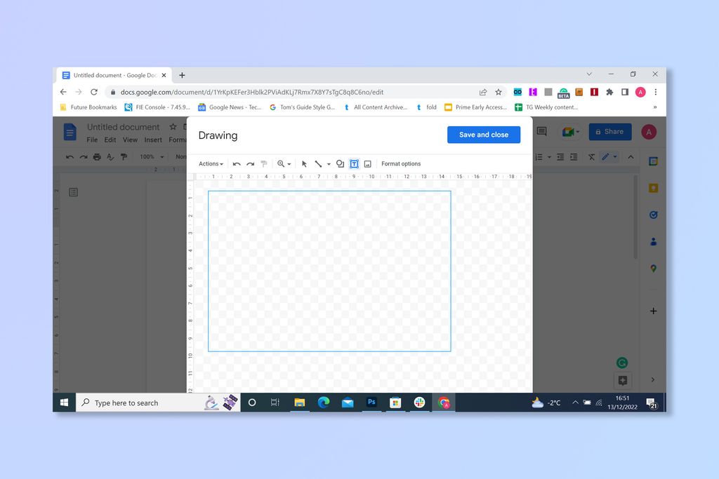
Task: Undo the last drawing action
Action: 237,163
